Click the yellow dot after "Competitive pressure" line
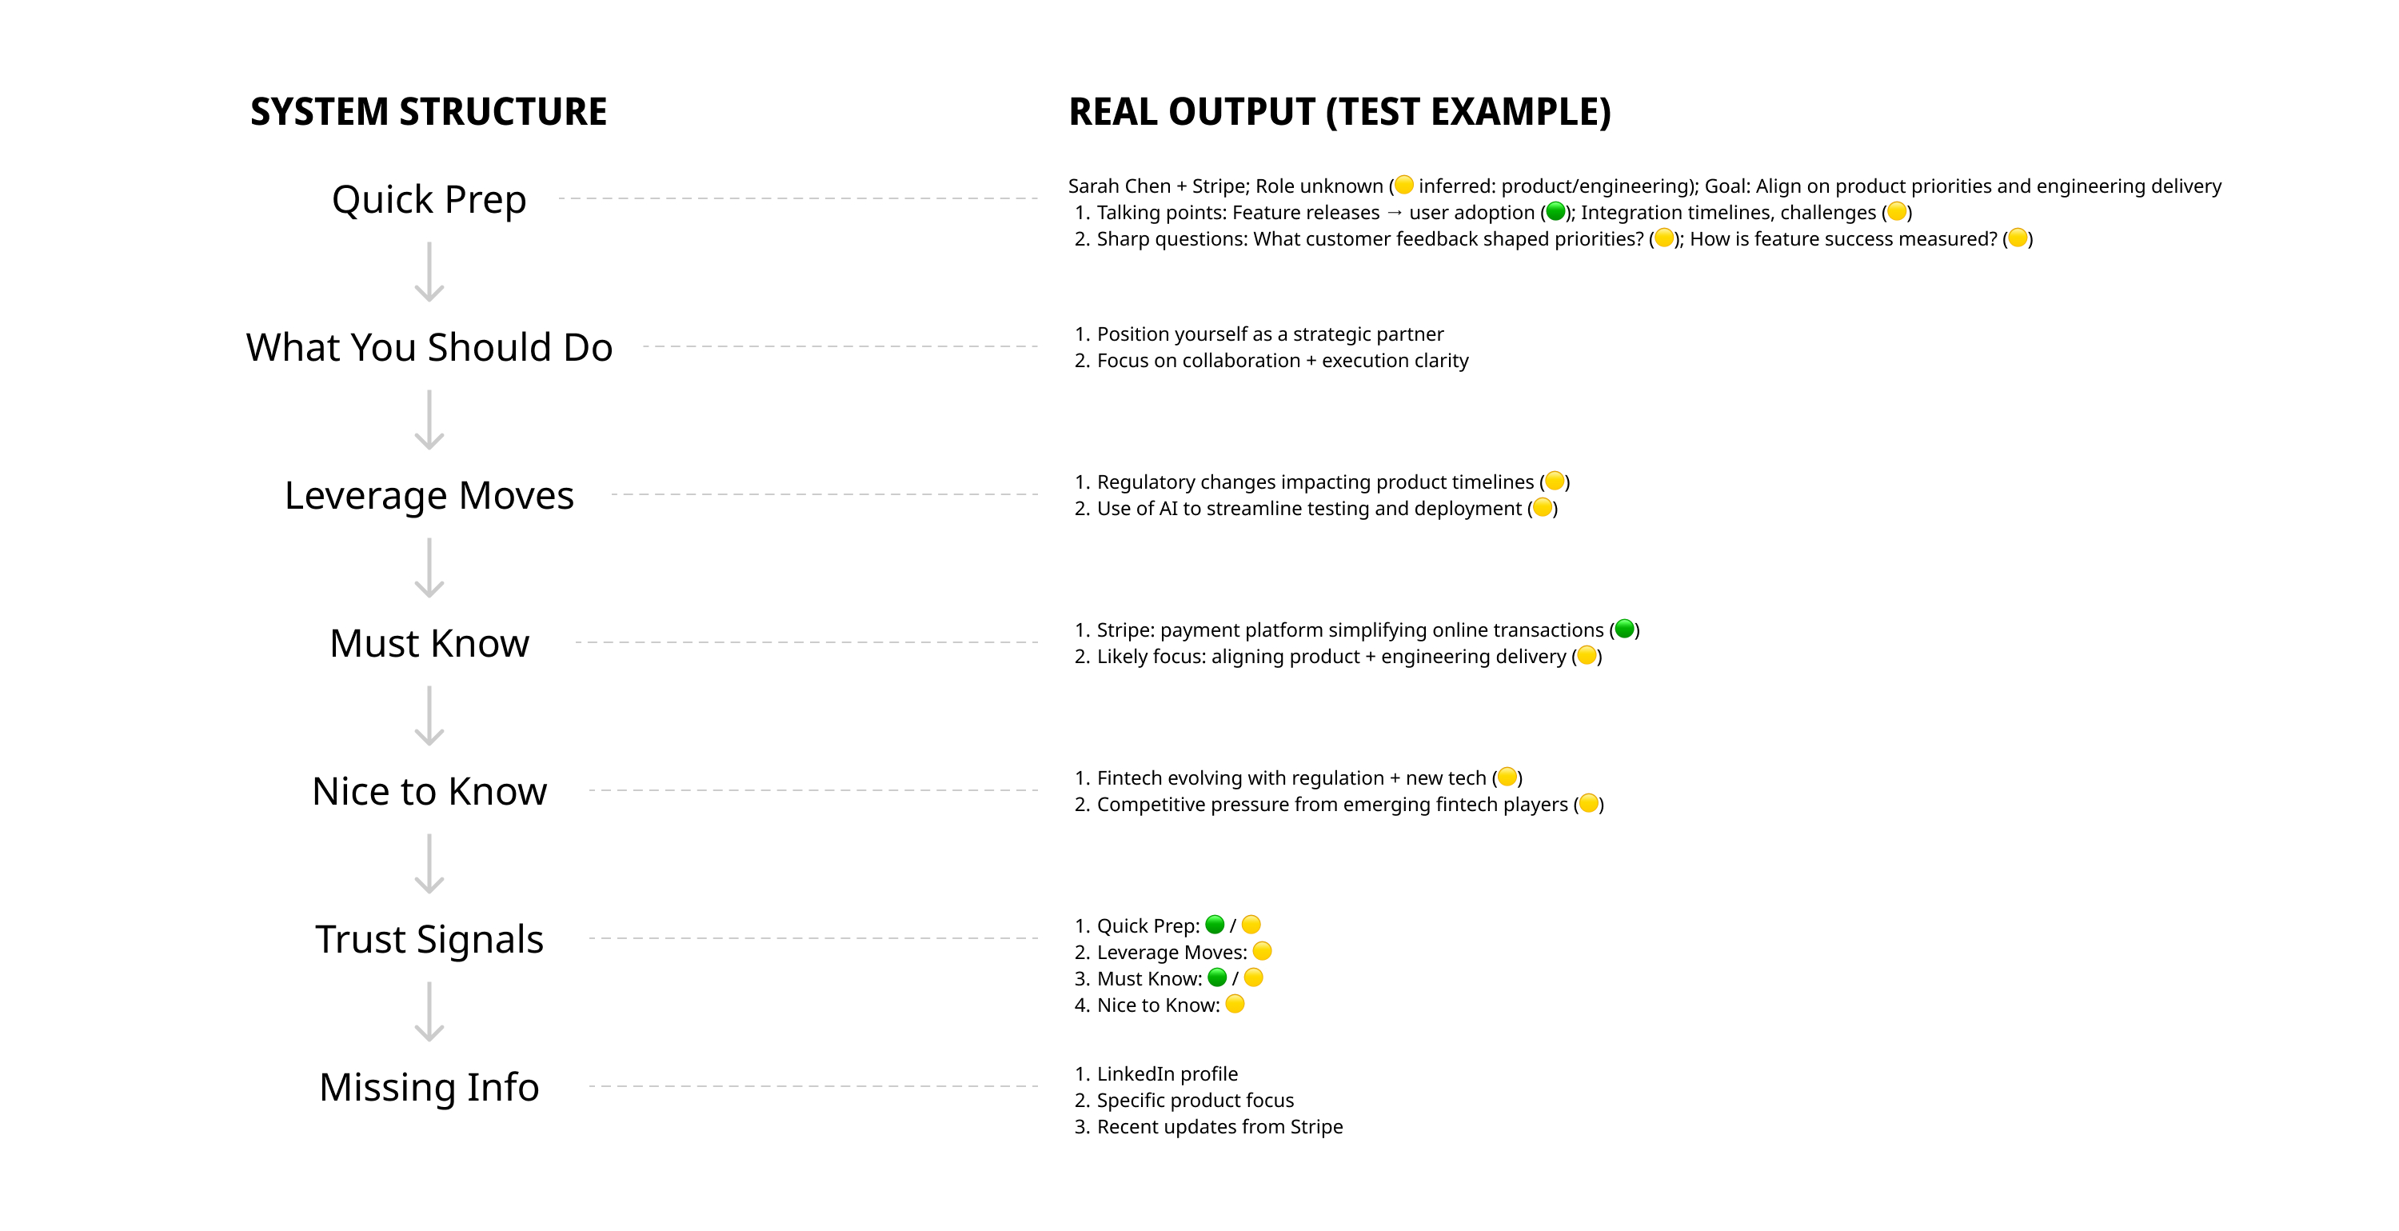This screenshot has height=1231, width=2399. (1589, 803)
